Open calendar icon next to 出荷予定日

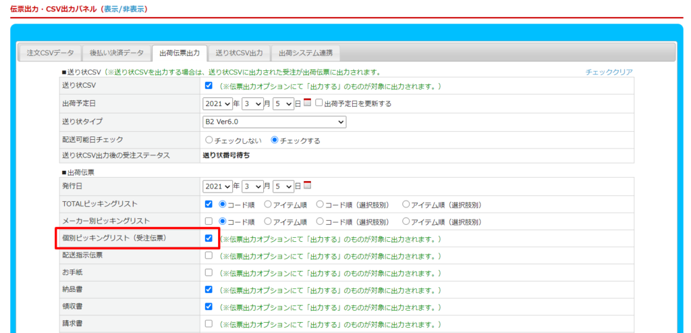[308, 103]
